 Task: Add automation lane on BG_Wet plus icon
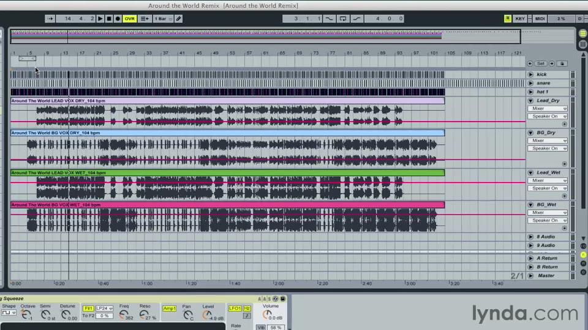564,228
